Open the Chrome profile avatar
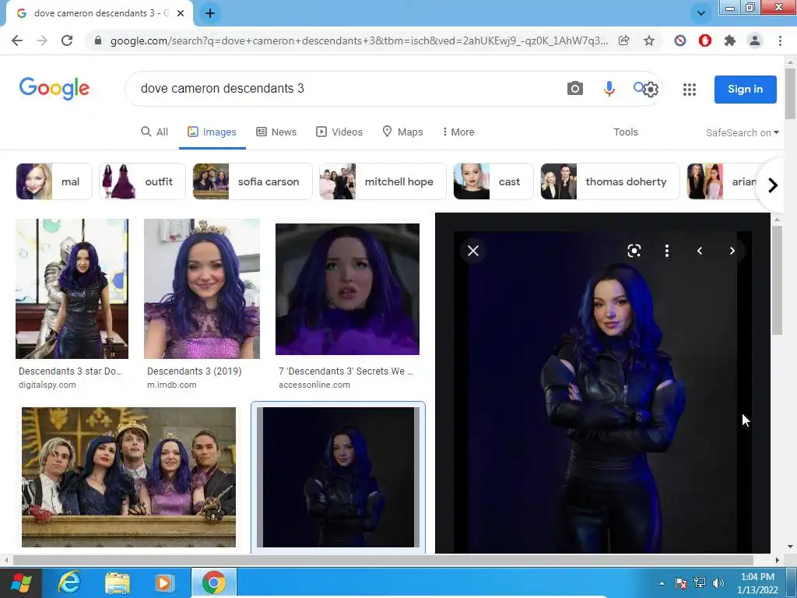The width and height of the screenshot is (797, 598). click(755, 40)
